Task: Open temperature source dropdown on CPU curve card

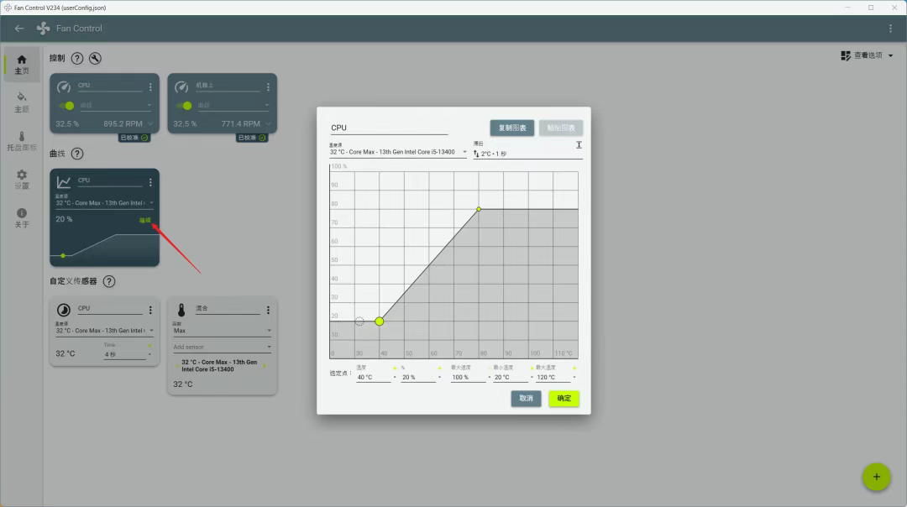Action: click(x=105, y=201)
